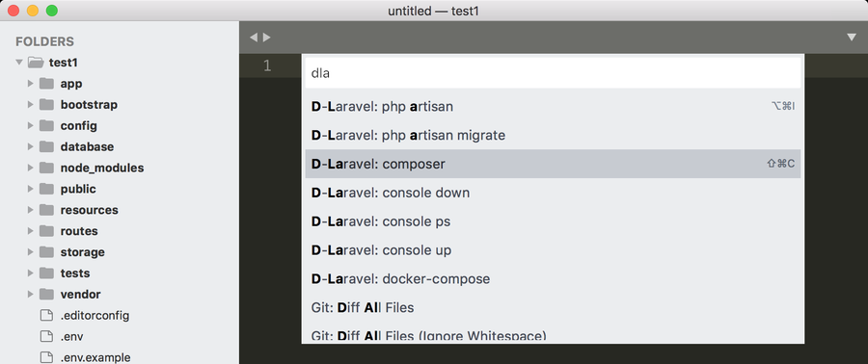868x364 pixels.
Task: Click the test1 root folder icon
Action: coord(36,63)
